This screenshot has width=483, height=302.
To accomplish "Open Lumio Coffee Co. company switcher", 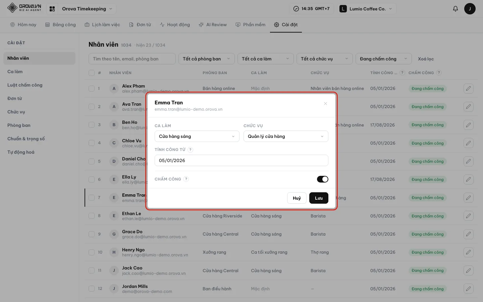I will pyautogui.click(x=367, y=9).
